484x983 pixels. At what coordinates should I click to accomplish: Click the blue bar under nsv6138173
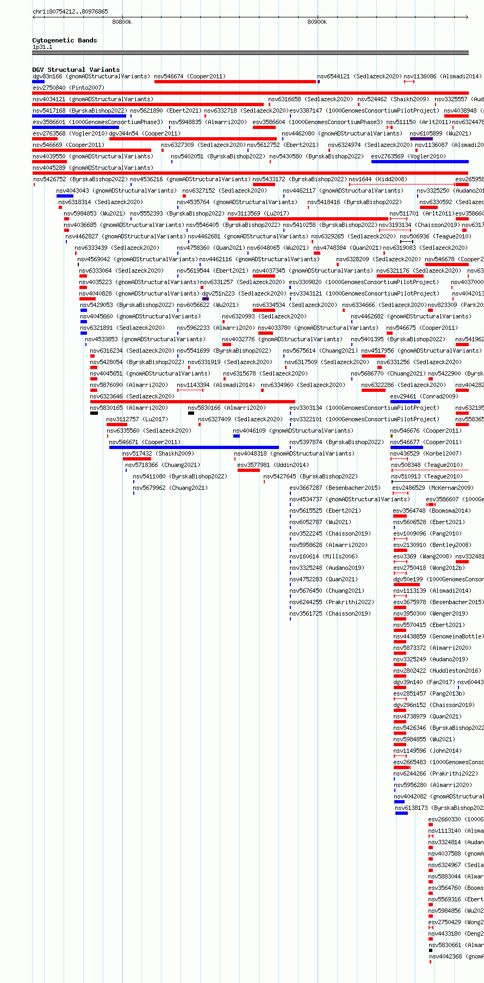pos(401,813)
